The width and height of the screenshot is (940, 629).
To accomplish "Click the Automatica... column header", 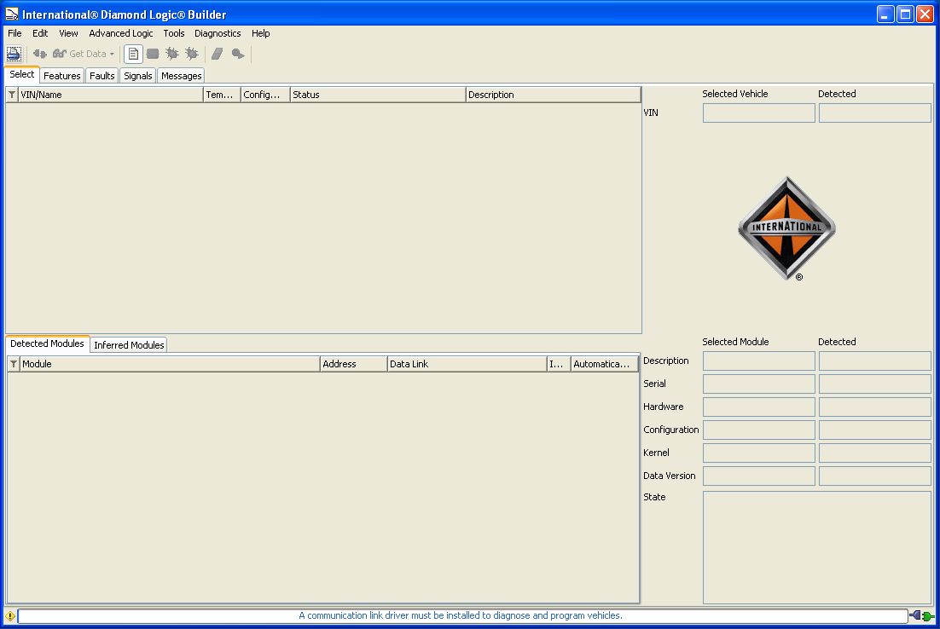I will click(605, 364).
